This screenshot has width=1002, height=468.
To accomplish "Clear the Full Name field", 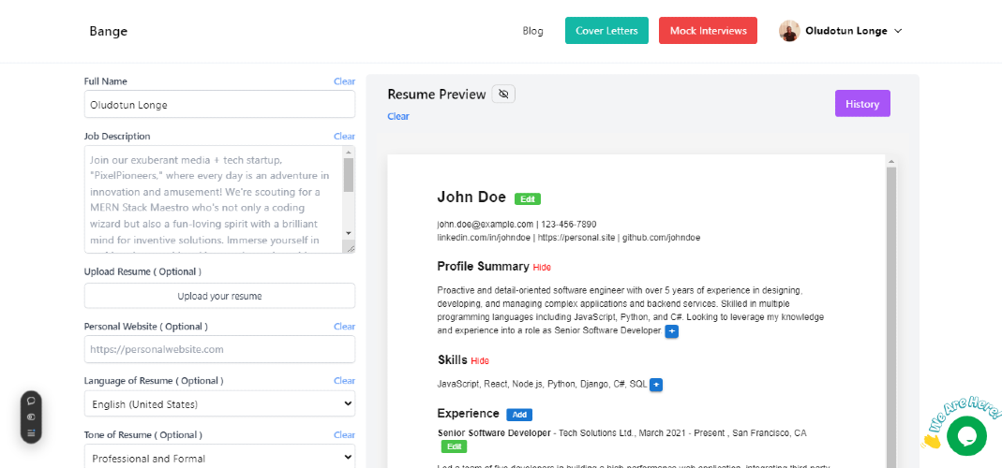I will (x=344, y=81).
